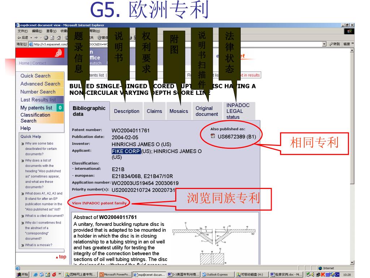
Task: Go back with the 后退 toolbar button
Action: [x=22, y=38]
